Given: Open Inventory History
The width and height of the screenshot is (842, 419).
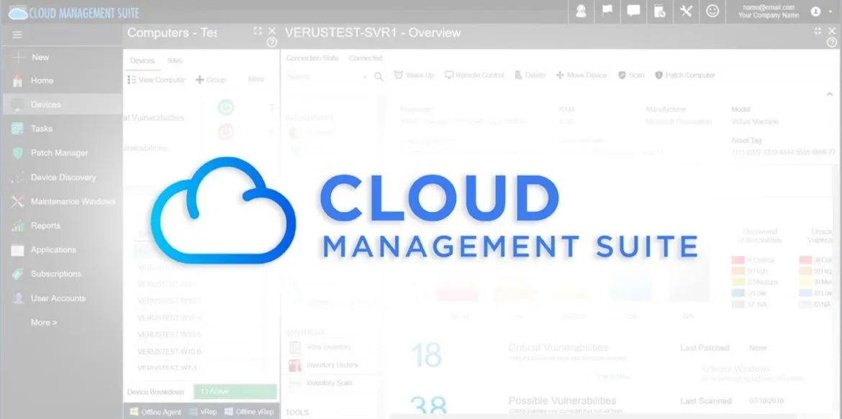Looking at the screenshot, I should click(323, 365).
